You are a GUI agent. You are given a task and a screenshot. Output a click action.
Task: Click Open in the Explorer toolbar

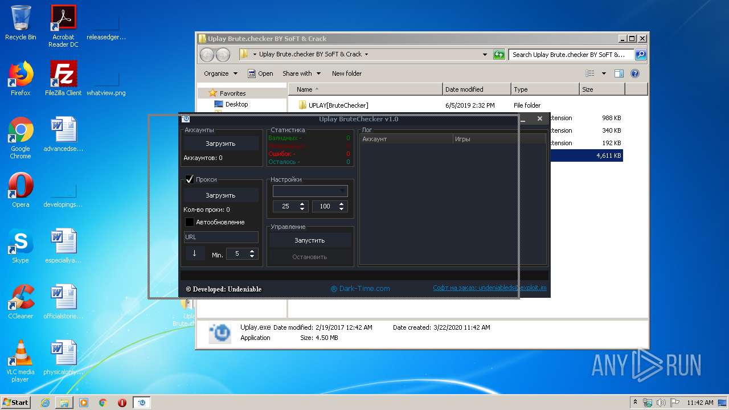pos(261,73)
